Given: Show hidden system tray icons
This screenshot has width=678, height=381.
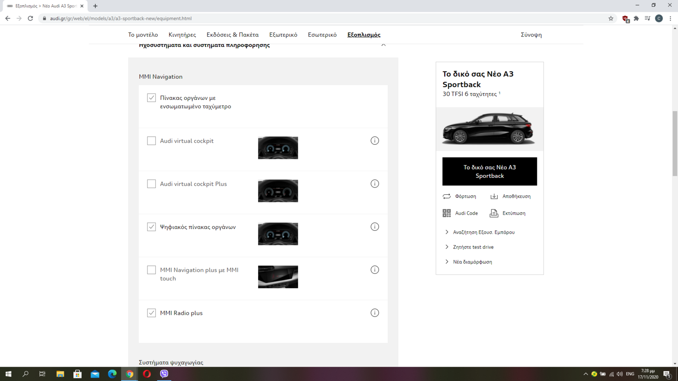Looking at the screenshot, I should 586,374.
